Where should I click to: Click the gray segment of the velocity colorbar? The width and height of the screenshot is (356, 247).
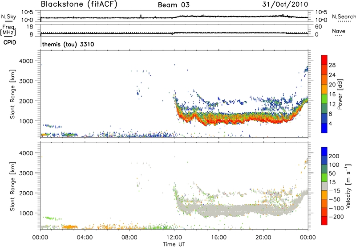pos(324,186)
